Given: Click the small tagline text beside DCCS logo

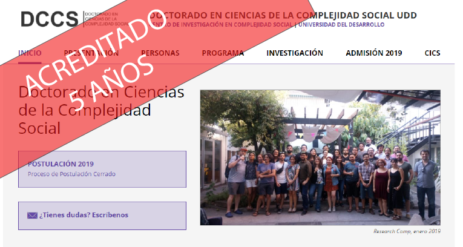Looking at the screenshot, I should [x=103, y=19].
